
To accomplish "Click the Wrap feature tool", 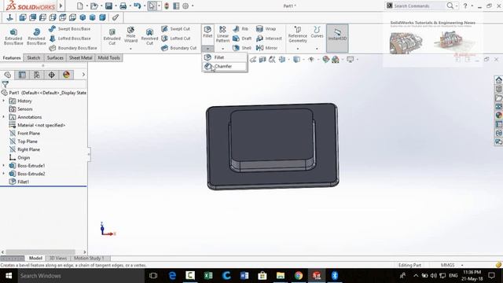I will [266, 29].
